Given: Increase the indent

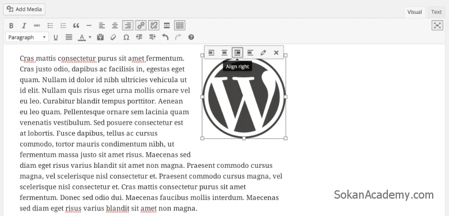Looking at the screenshot, I should (152, 37).
